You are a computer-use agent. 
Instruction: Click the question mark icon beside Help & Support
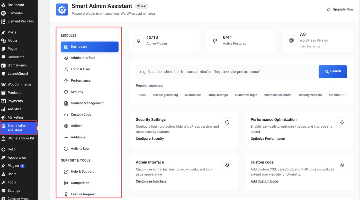(66, 172)
